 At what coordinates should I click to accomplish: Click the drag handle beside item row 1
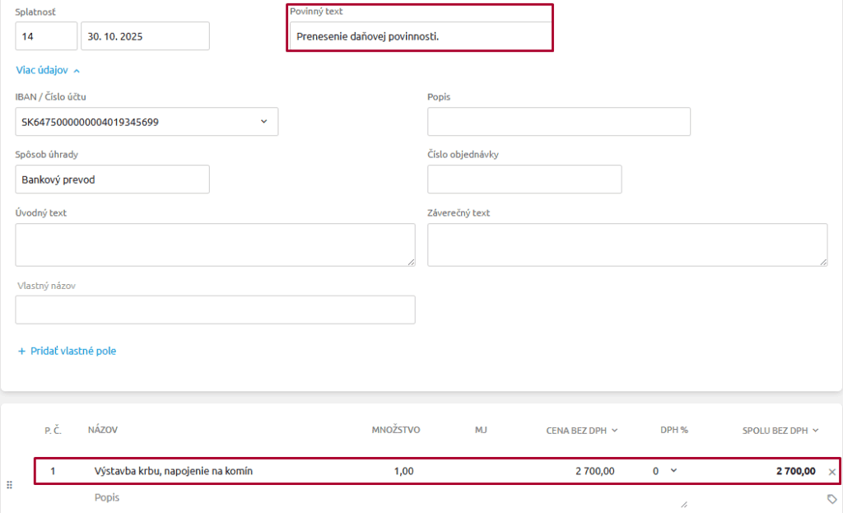click(x=10, y=484)
